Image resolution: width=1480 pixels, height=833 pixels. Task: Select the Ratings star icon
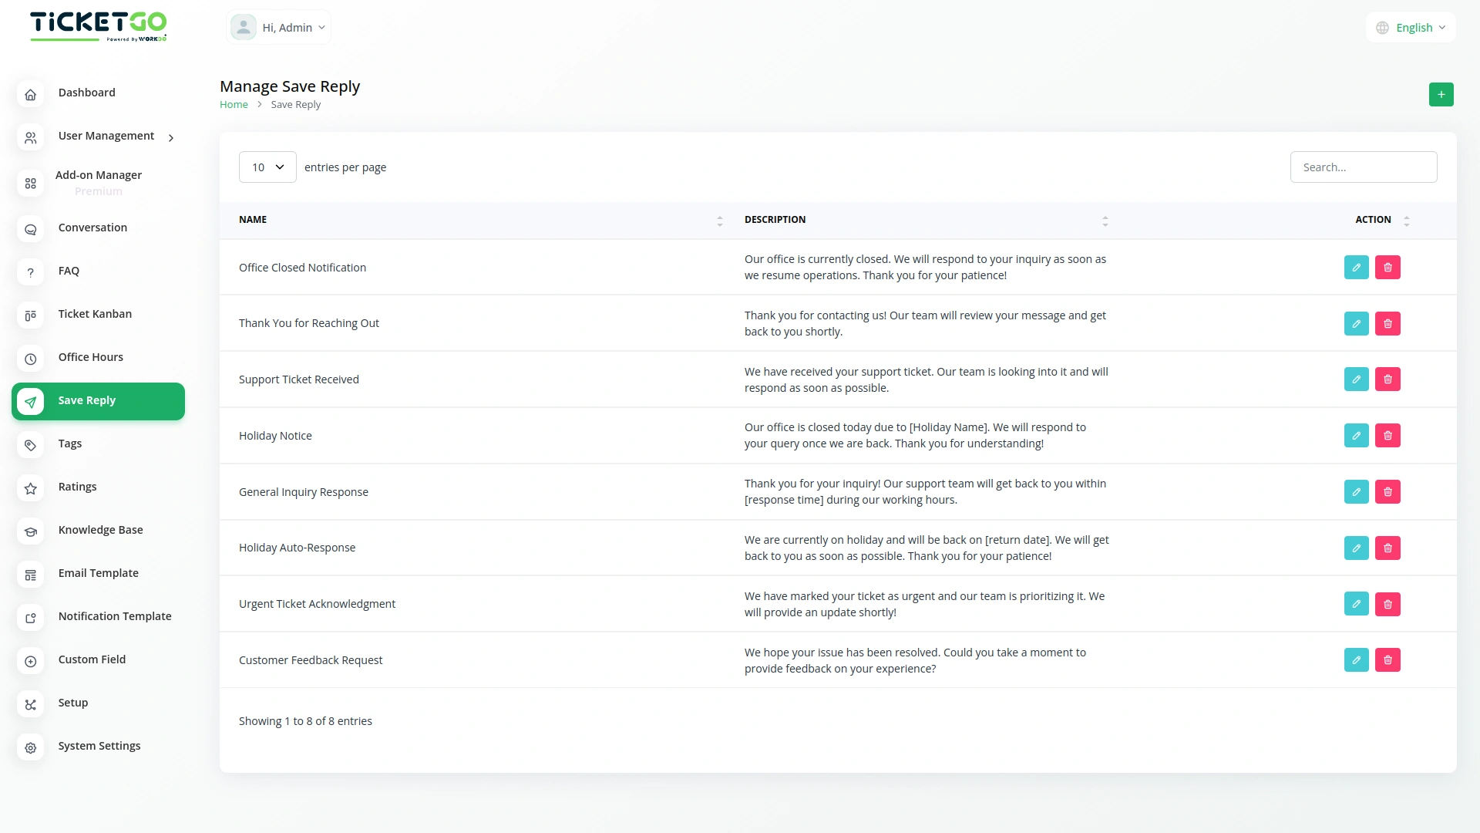pyautogui.click(x=30, y=489)
